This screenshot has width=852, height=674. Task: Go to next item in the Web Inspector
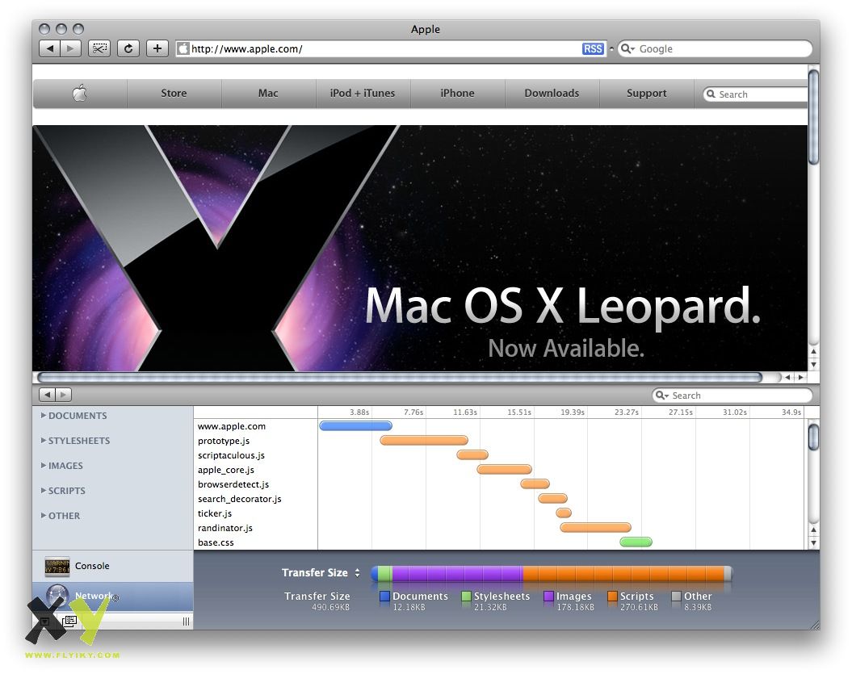[x=64, y=395]
